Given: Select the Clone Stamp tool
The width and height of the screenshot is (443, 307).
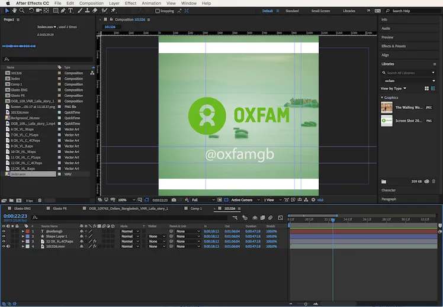Looking at the screenshot, I should 87,11.
